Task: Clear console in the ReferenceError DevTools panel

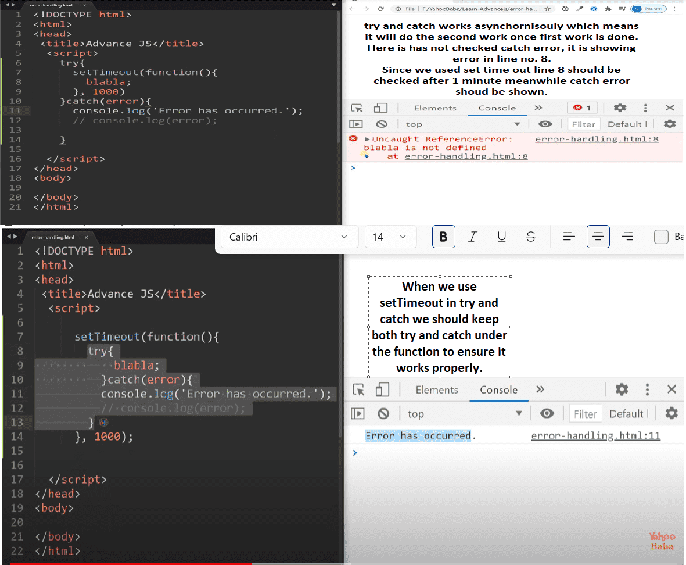Action: (382, 124)
